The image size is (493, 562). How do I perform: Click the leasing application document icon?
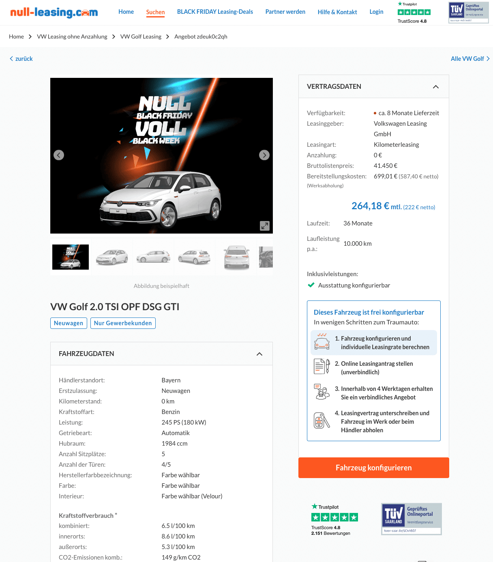322,367
